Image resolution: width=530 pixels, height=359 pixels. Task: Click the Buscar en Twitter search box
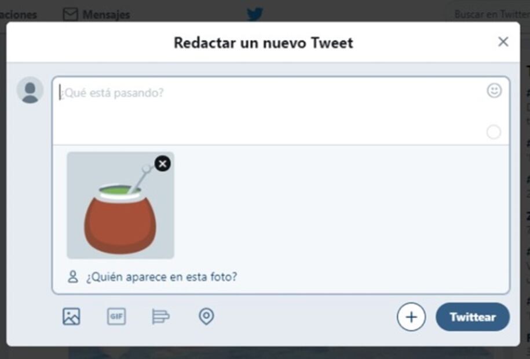point(490,14)
